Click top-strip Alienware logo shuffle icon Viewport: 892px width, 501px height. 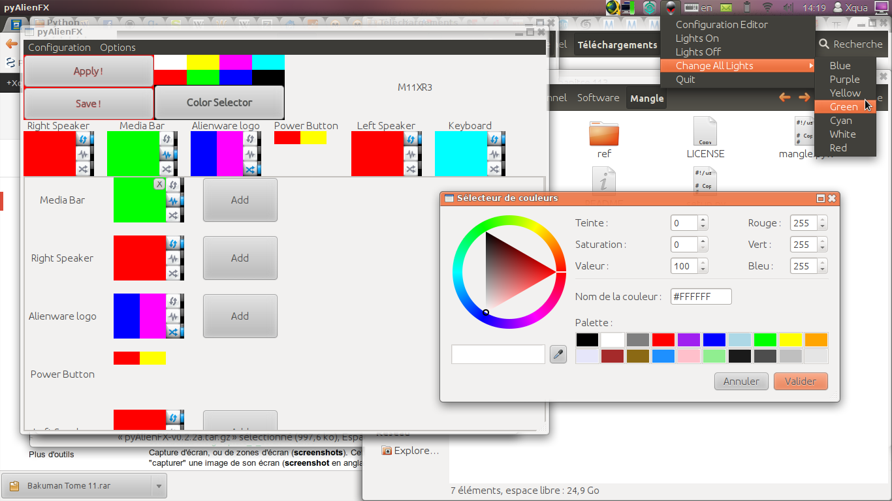point(250,169)
